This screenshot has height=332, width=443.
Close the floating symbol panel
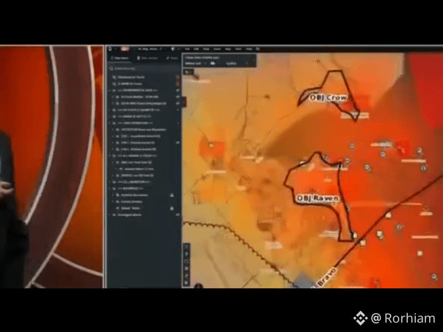[x=253, y=60]
